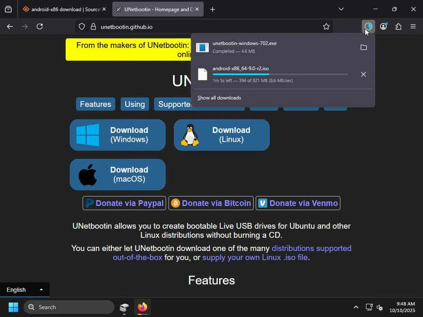Screen dimensions: 423x317
Task: Expand the list all tabs chevron
Action: click(341, 9)
